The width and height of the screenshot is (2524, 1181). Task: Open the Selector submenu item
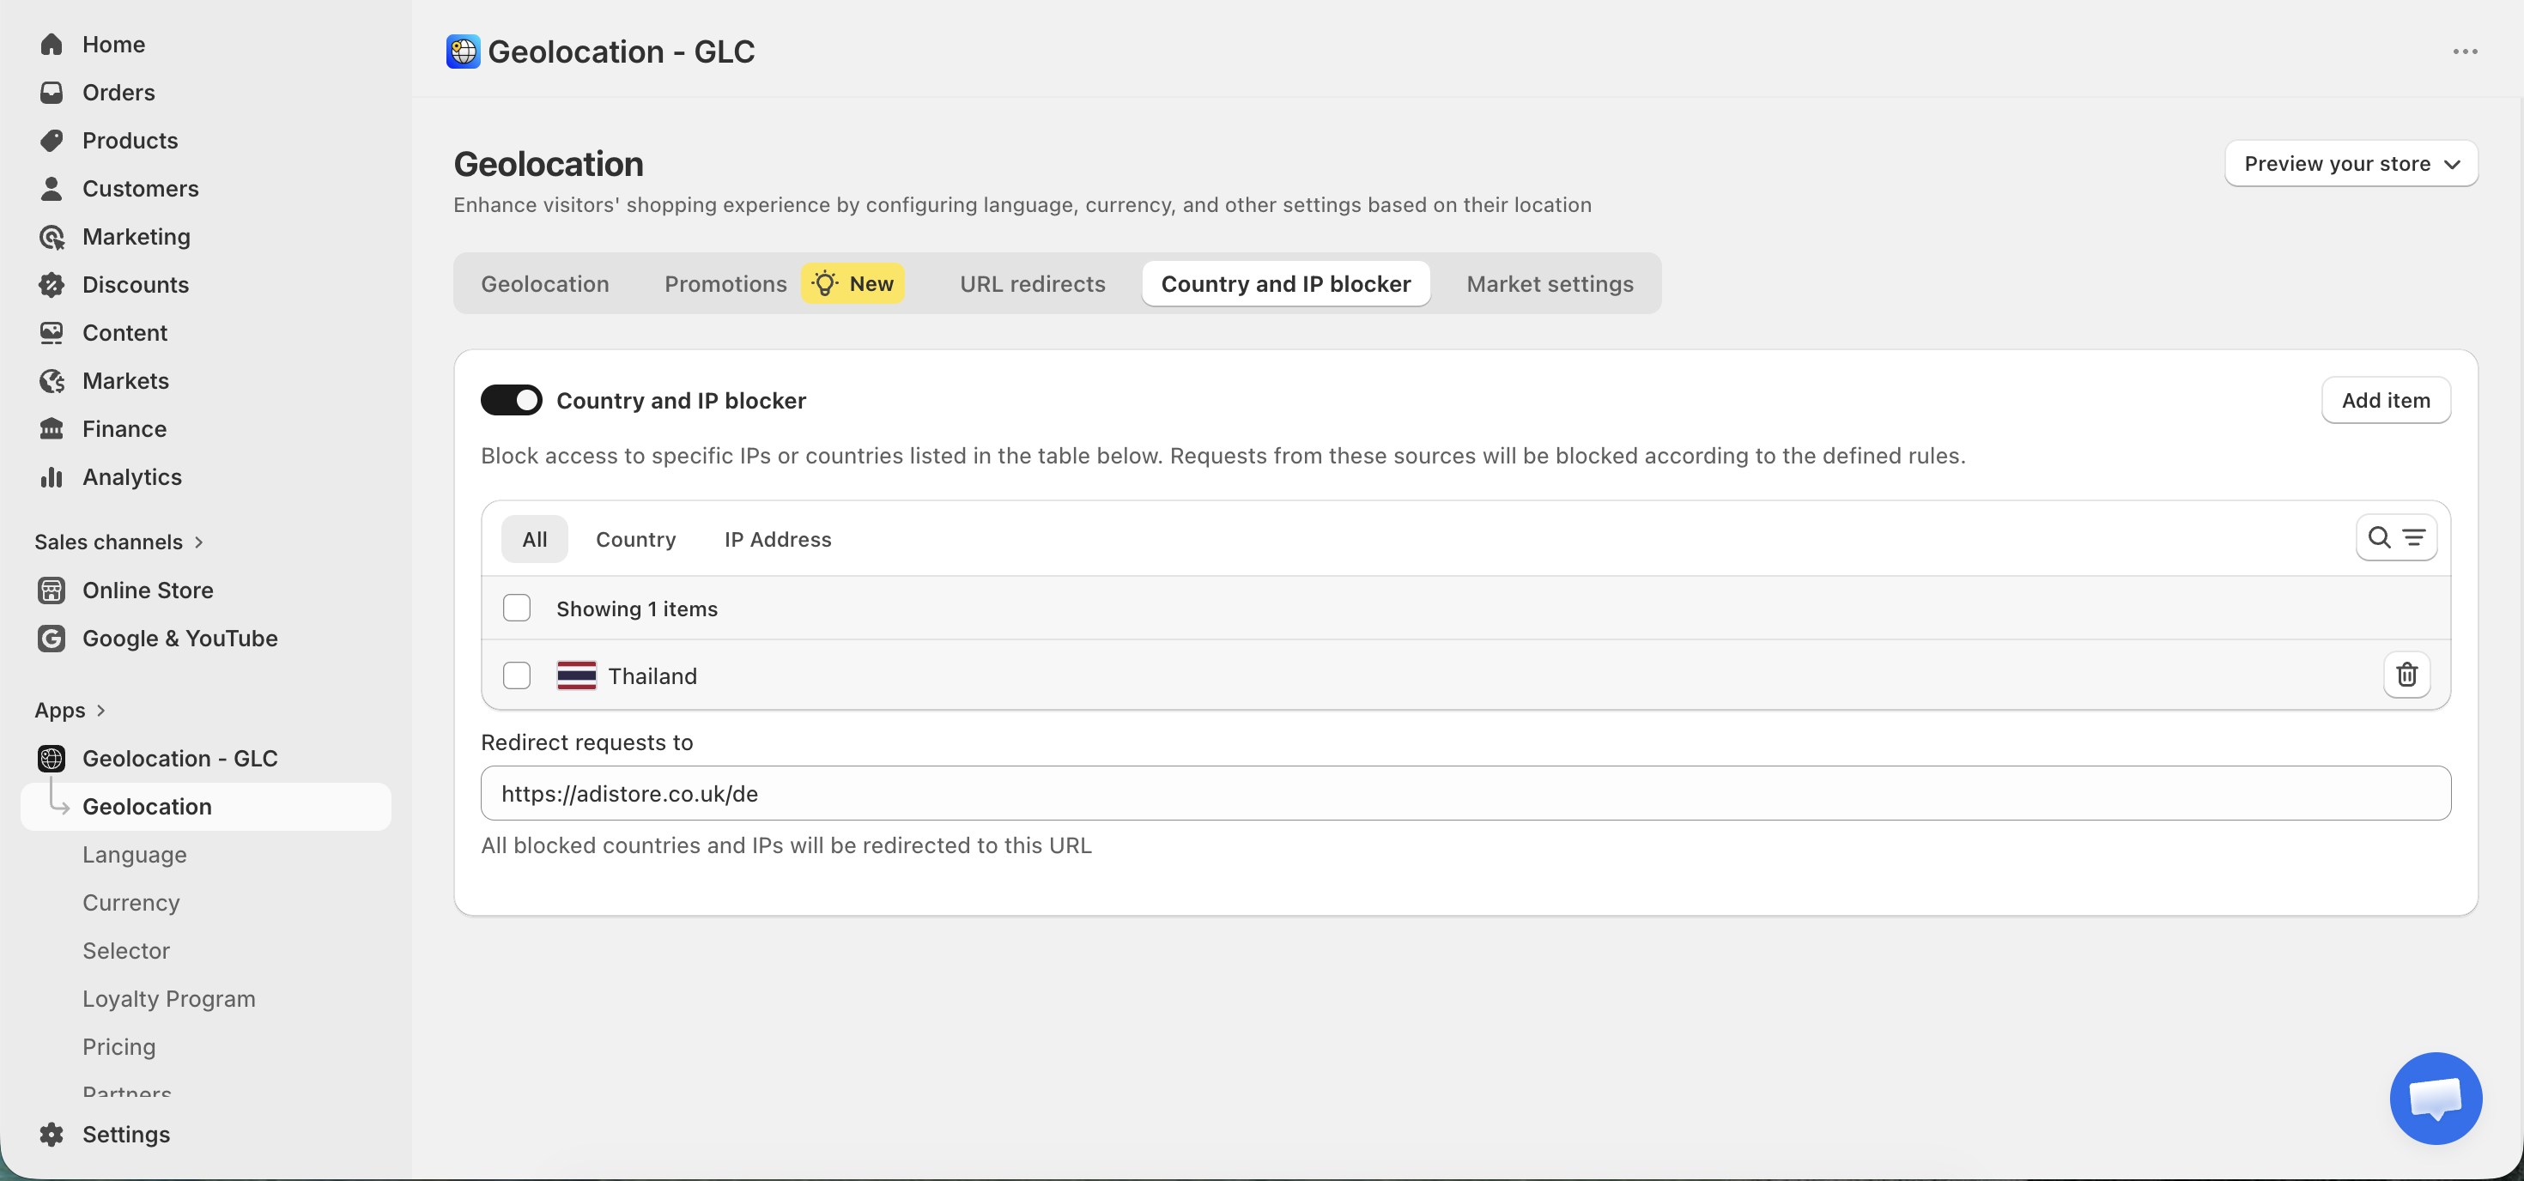tap(125, 950)
